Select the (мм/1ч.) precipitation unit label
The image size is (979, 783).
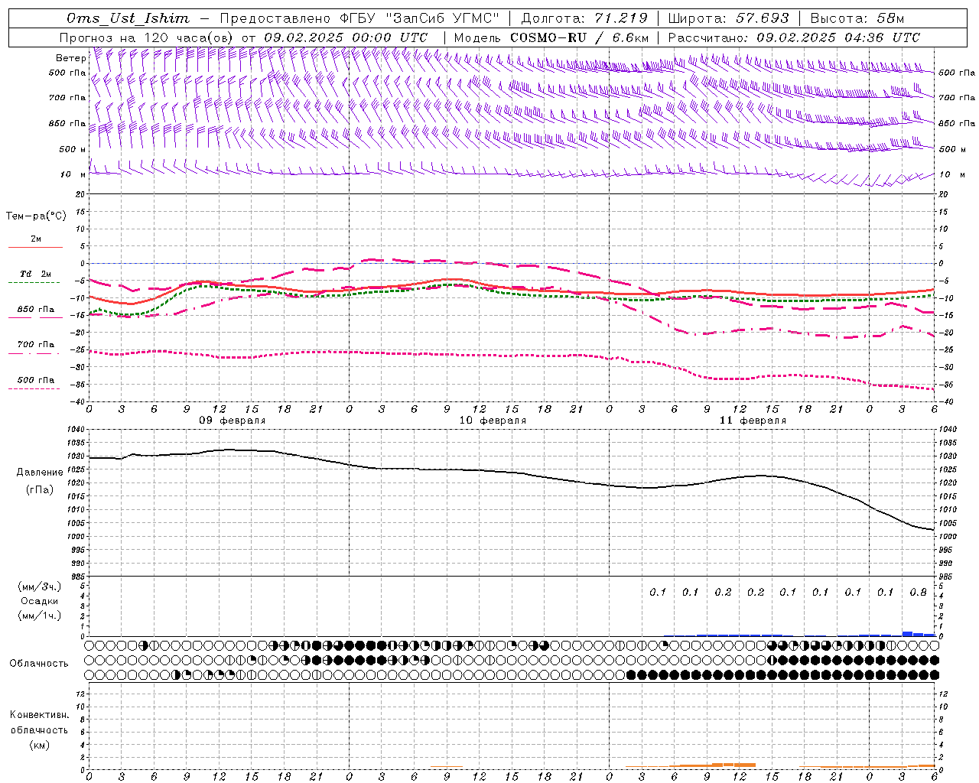(x=40, y=616)
